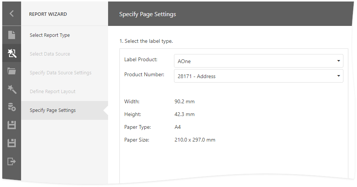This screenshot has height=187, width=357.
Task: Choose the Specify Data Source Settings step
Action: click(61, 73)
